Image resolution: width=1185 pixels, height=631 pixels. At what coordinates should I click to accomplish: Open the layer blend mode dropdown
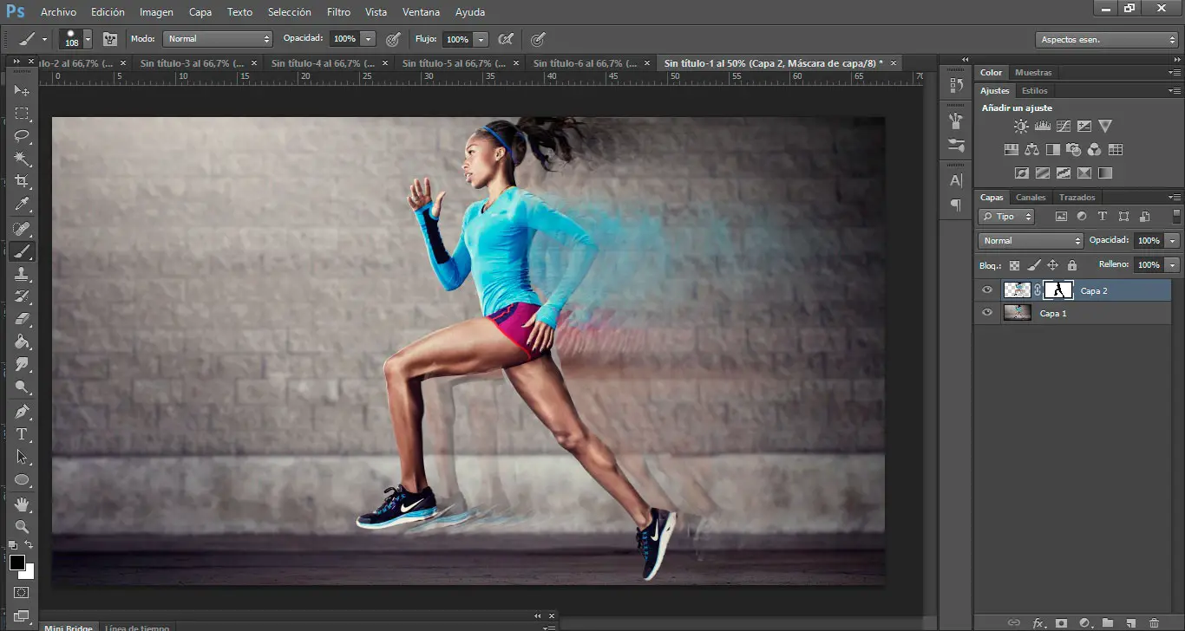[1031, 240]
